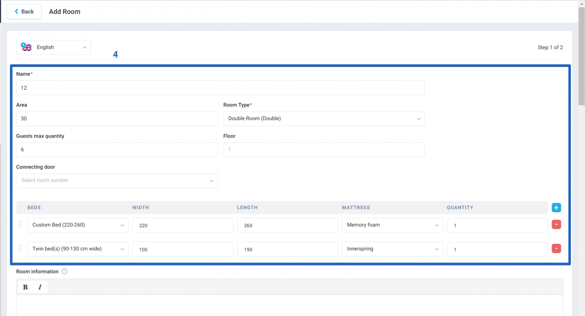Edit width 220 of Custom Bed
The image size is (585, 316).
click(x=183, y=225)
